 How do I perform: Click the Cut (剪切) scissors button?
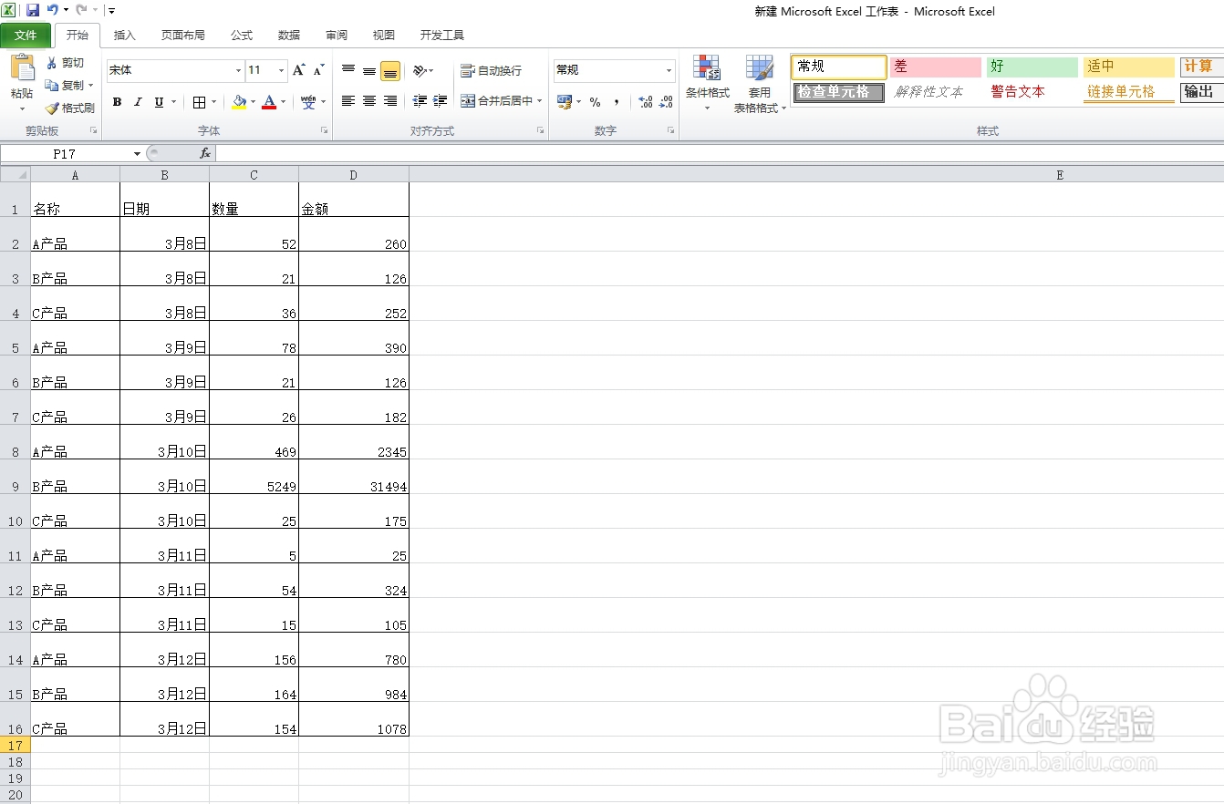[65, 63]
